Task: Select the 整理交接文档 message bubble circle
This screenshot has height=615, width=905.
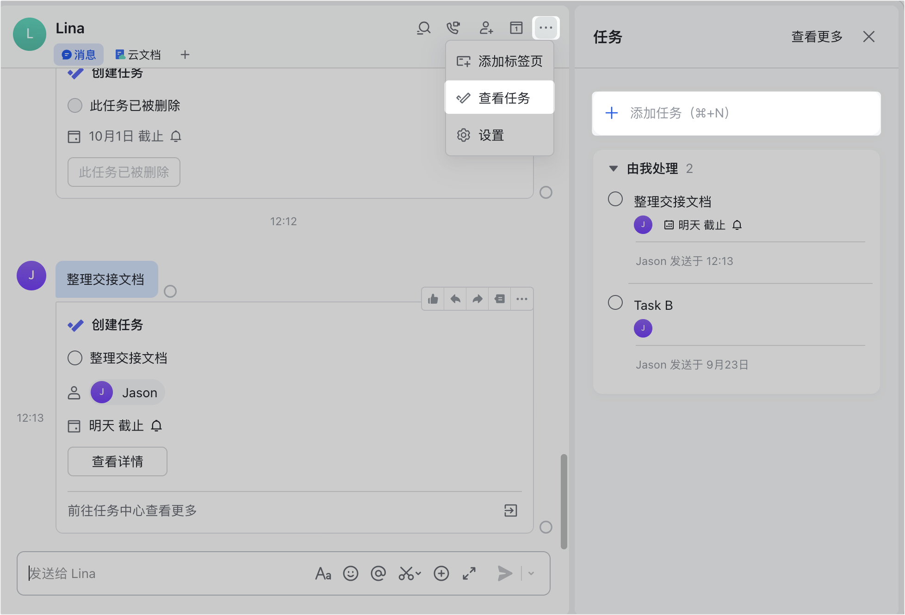Action: click(x=170, y=291)
